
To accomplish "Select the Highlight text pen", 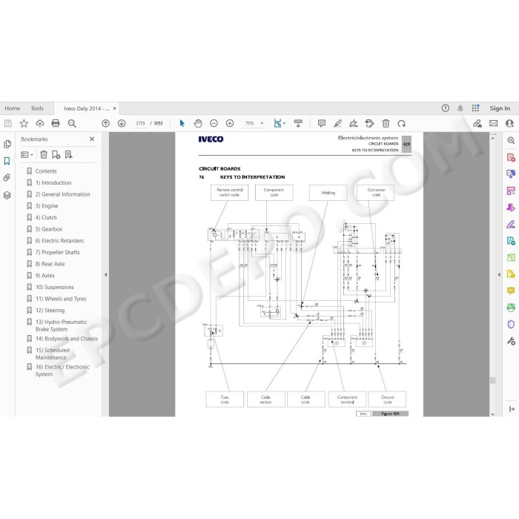I will (x=337, y=124).
